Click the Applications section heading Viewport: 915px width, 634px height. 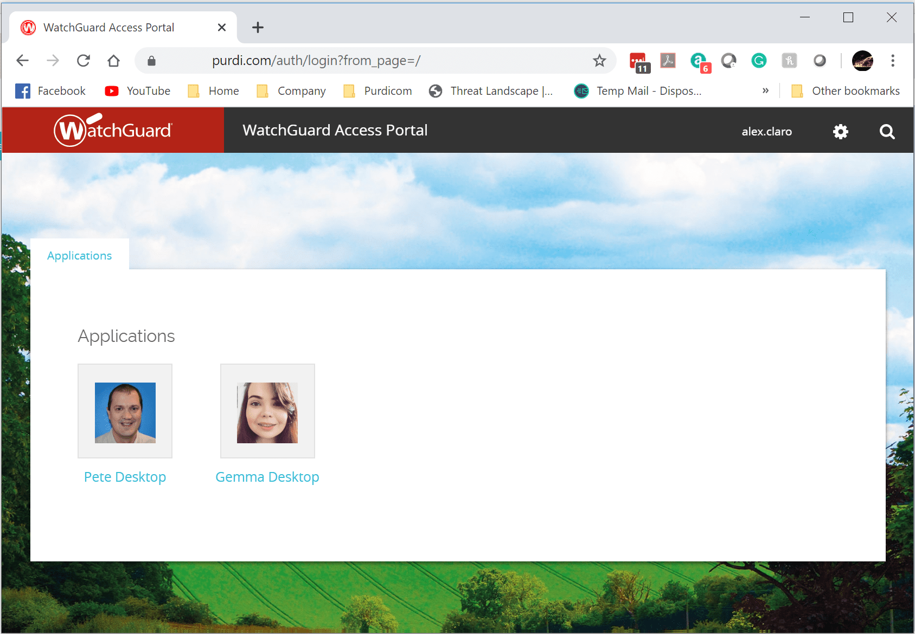point(126,336)
